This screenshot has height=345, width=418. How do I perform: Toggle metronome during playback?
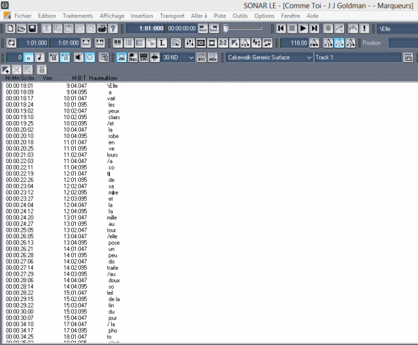(x=54, y=57)
